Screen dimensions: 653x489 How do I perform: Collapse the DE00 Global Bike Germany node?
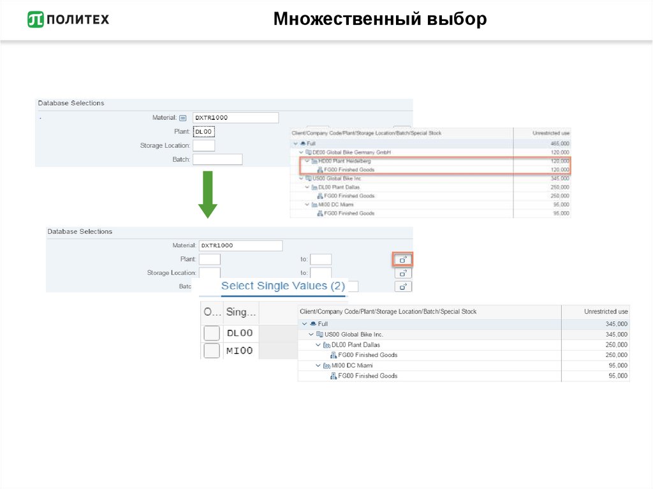(x=300, y=153)
